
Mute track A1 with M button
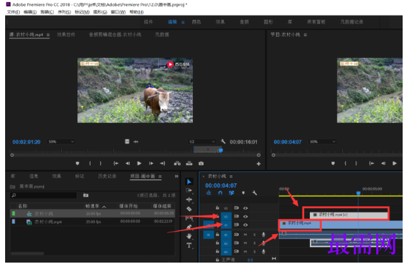coord(245,235)
